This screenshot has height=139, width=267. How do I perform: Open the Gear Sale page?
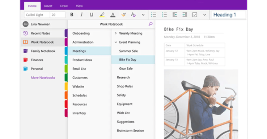pos(133,68)
